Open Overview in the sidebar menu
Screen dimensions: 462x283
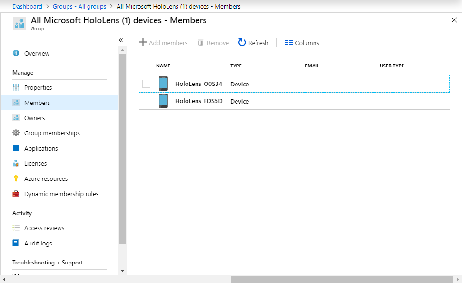(x=37, y=53)
